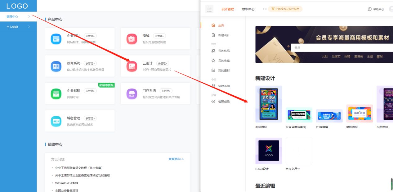Open the 企业网站 website icon
The width and height of the screenshot is (393, 192).
56,39
